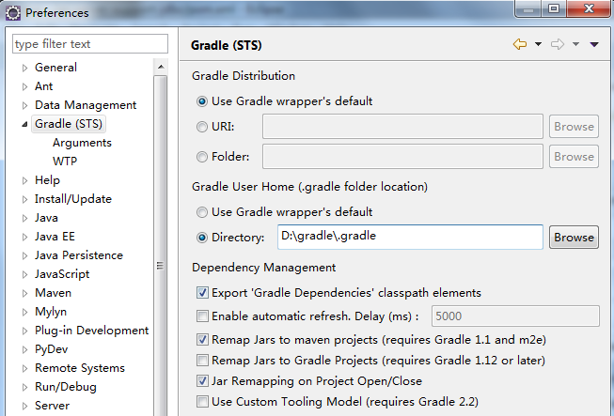Screen dimensions: 614x416
Task: Expand the Run/Debug tree node
Action: coord(24,387)
